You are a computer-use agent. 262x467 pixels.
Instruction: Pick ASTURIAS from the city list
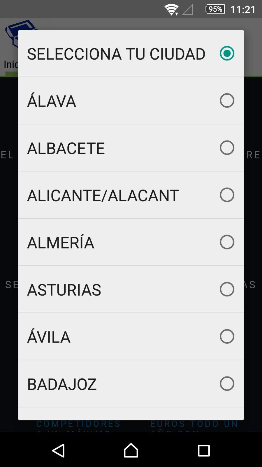click(x=64, y=289)
